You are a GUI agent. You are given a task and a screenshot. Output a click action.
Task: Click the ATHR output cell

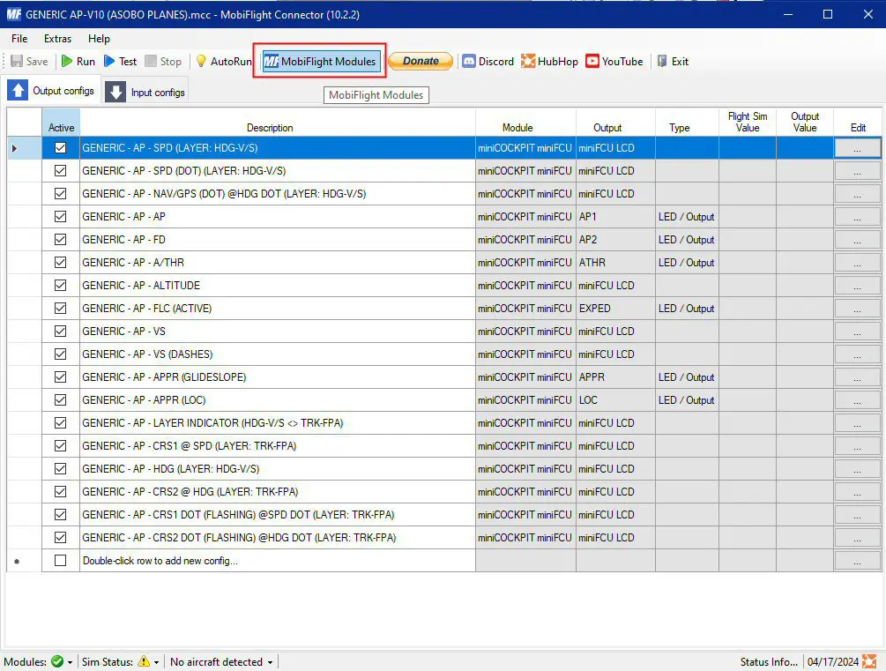tap(615, 262)
